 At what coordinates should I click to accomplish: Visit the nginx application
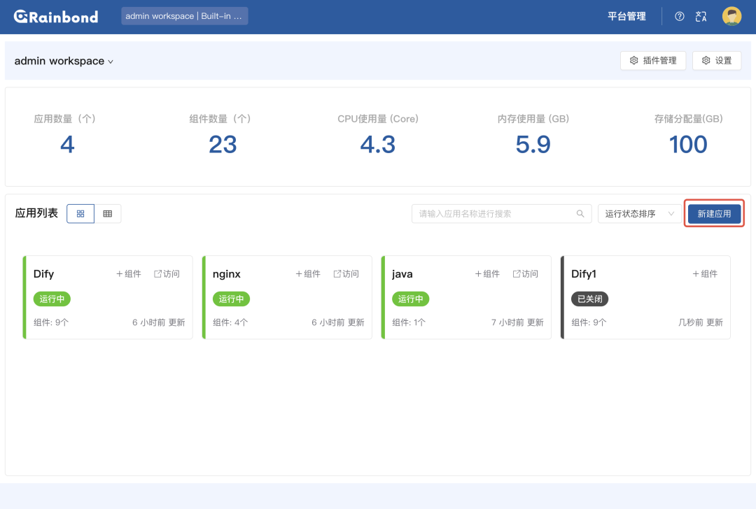click(x=346, y=274)
